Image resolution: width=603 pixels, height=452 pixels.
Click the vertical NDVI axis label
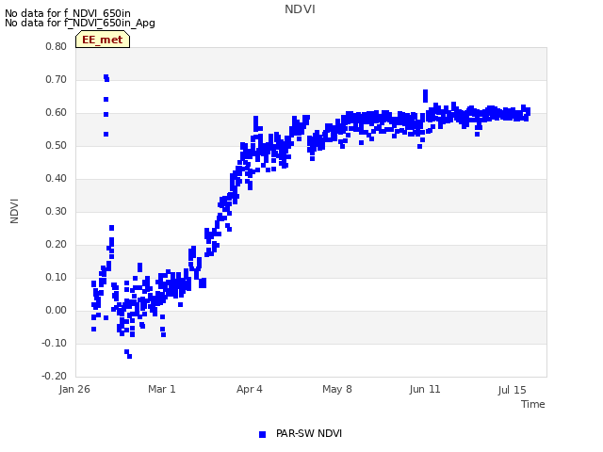click(14, 211)
